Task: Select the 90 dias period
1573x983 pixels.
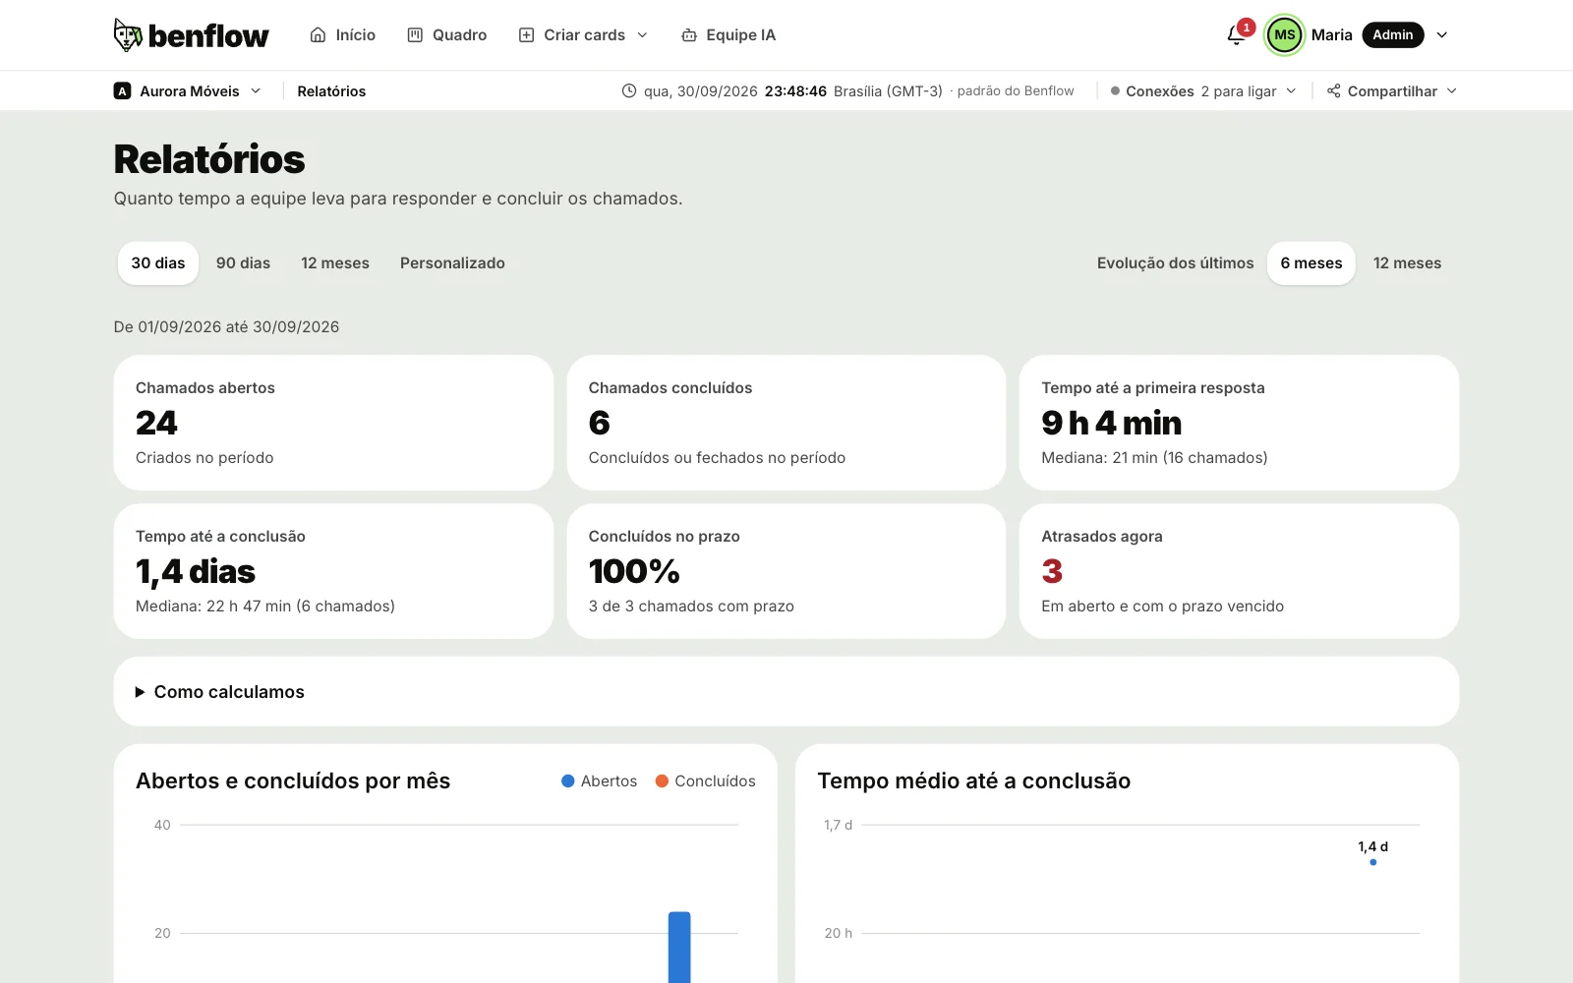Action: tap(243, 263)
